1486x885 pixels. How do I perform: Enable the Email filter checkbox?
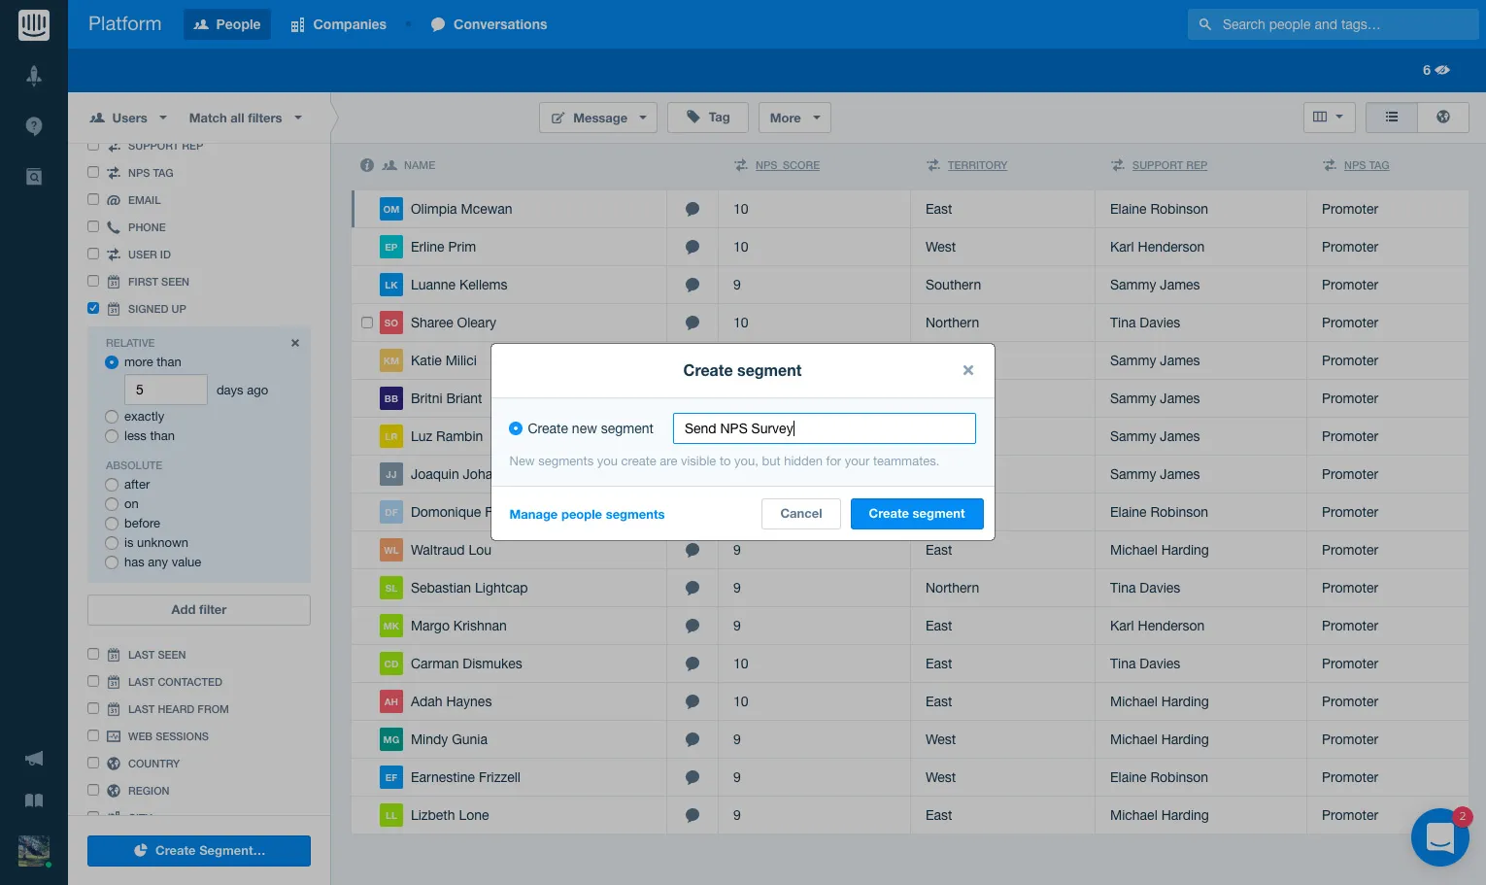(93, 199)
